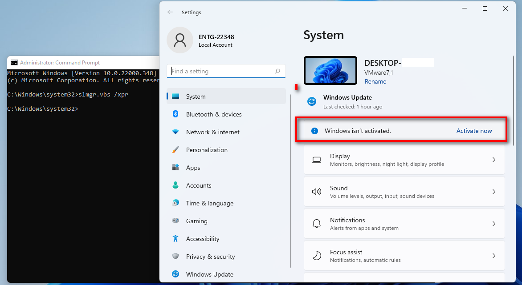Viewport: 522px width, 285px height.
Task: Click the VMware7,1 model text
Action: pos(379,72)
